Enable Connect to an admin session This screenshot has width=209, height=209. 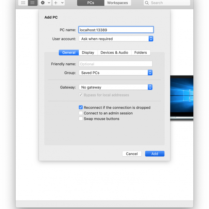coord(81,113)
